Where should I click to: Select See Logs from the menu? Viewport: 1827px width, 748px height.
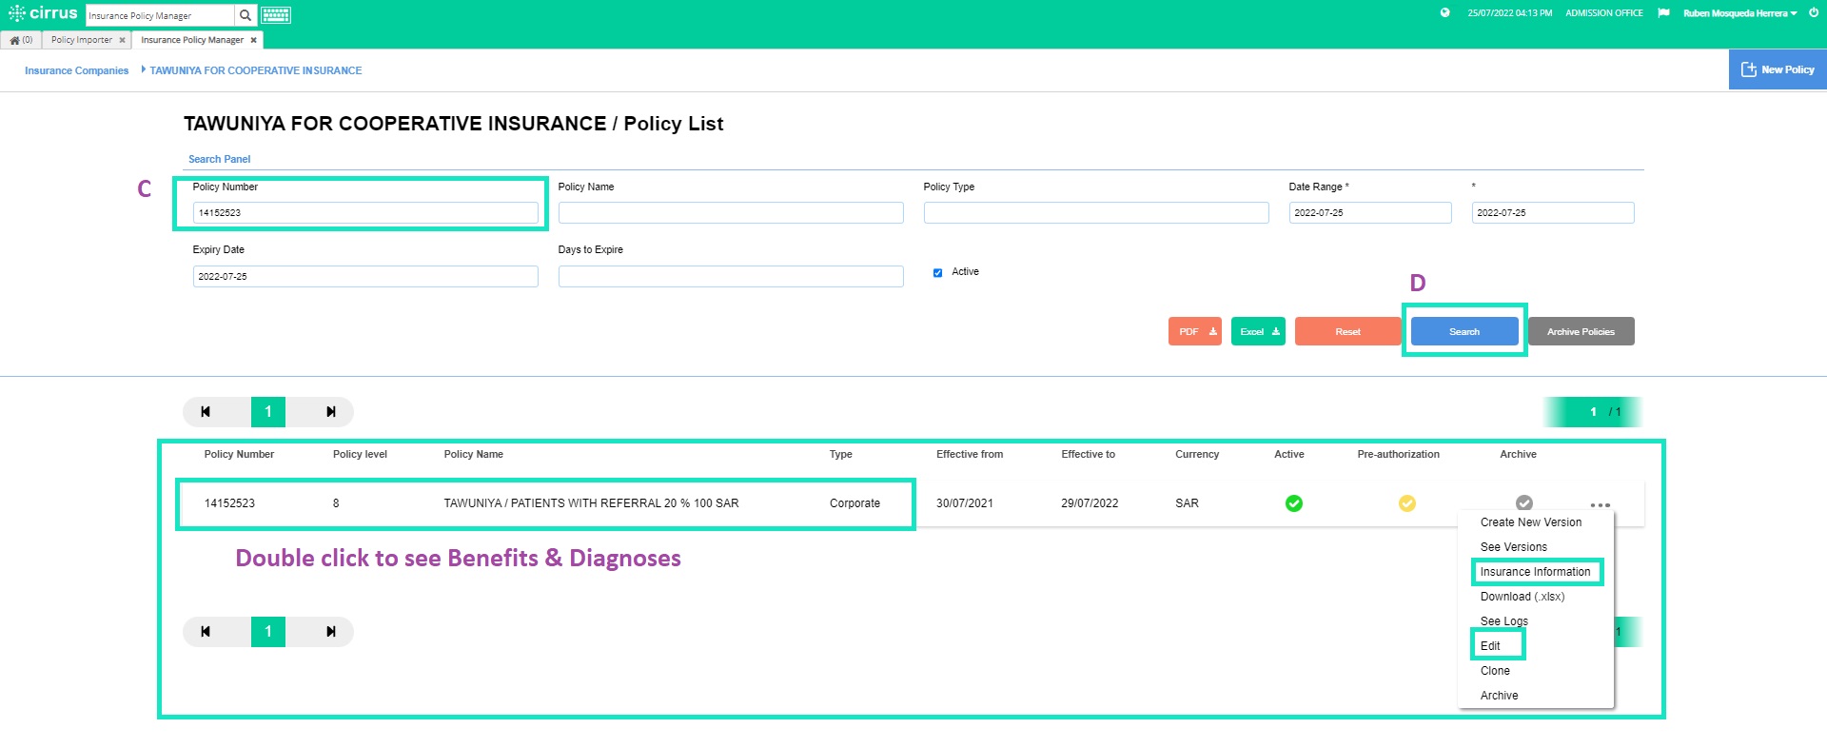click(x=1504, y=621)
